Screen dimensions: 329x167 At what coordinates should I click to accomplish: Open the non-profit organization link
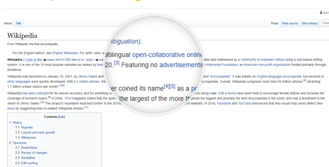[274, 65]
